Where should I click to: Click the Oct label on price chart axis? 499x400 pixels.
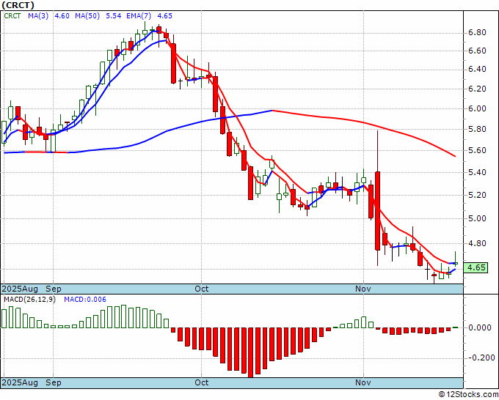[x=202, y=289]
